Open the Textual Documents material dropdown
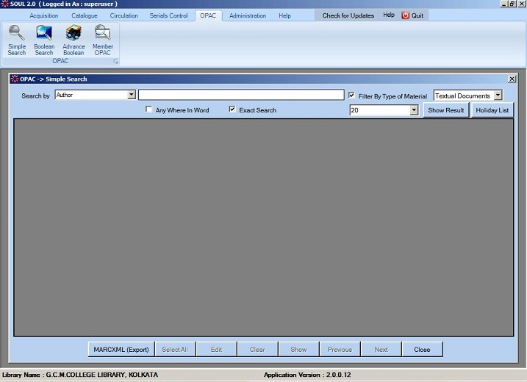Screen dimensions: 527x382 [x=498, y=95]
